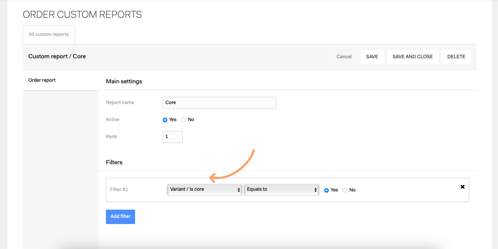Click the Rank label

pos(111,137)
